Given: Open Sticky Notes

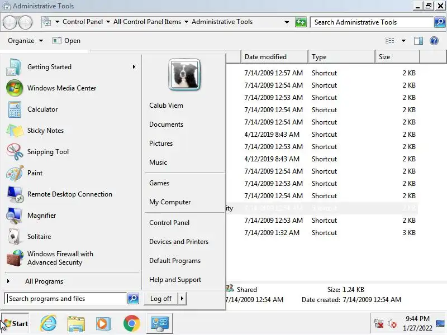Looking at the screenshot, I should point(72,131).
